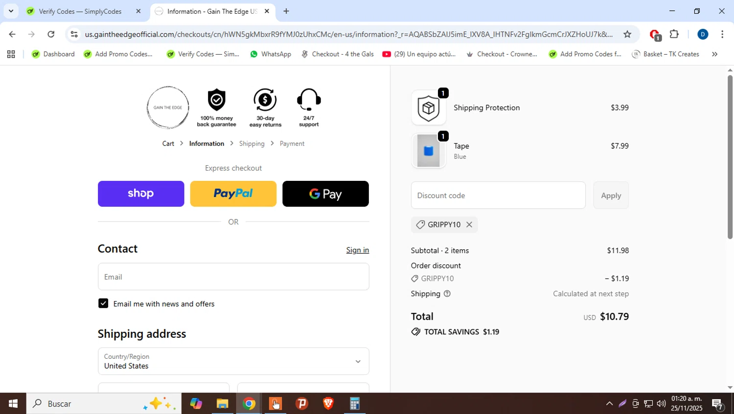Click the Apply discount button
The image size is (734, 414).
click(x=611, y=196)
